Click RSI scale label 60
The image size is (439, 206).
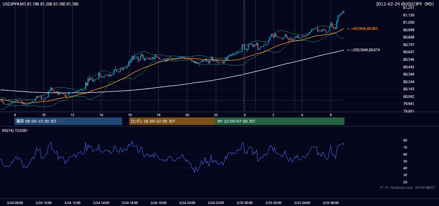coord(405,154)
